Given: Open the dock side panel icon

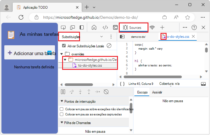Looking at the screenshot, I should (82, 27).
